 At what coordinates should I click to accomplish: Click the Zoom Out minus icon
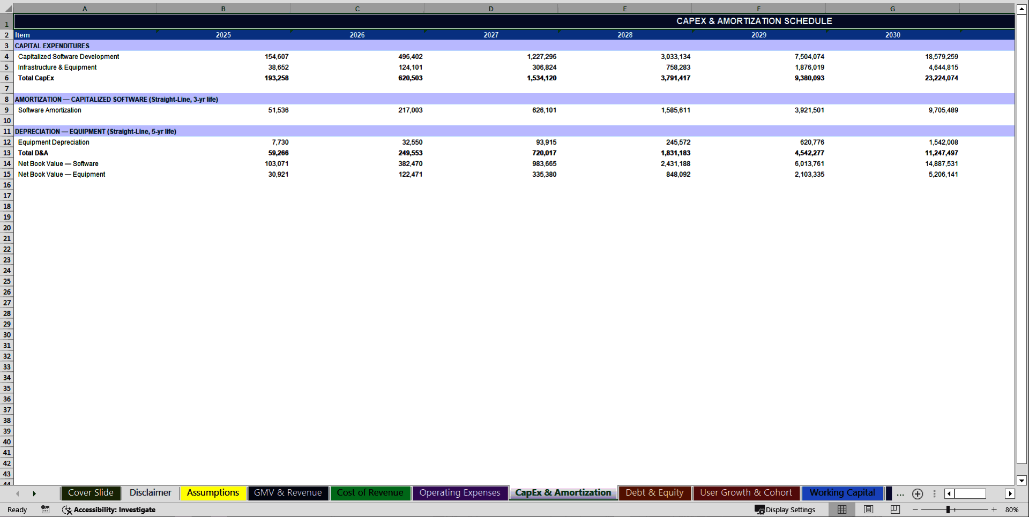coord(915,509)
